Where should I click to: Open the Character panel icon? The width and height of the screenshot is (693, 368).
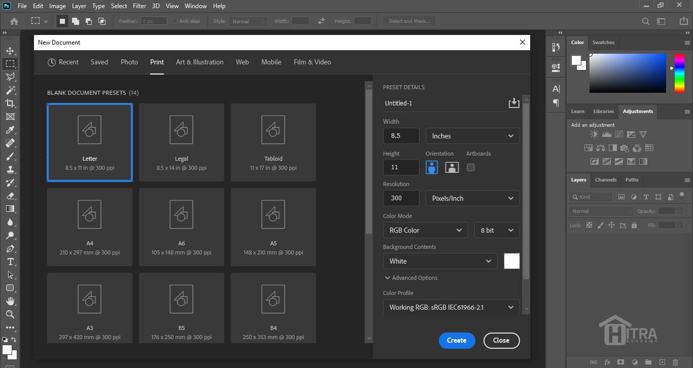[x=556, y=89]
